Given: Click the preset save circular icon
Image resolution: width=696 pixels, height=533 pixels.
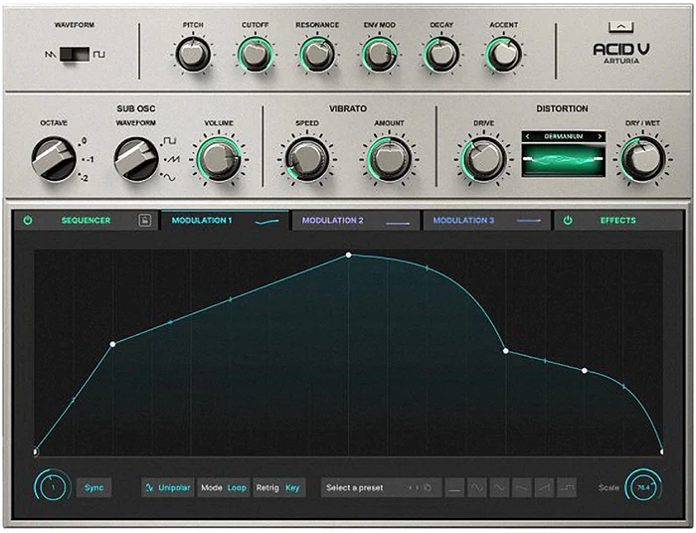Looking at the screenshot, I should 428,488.
